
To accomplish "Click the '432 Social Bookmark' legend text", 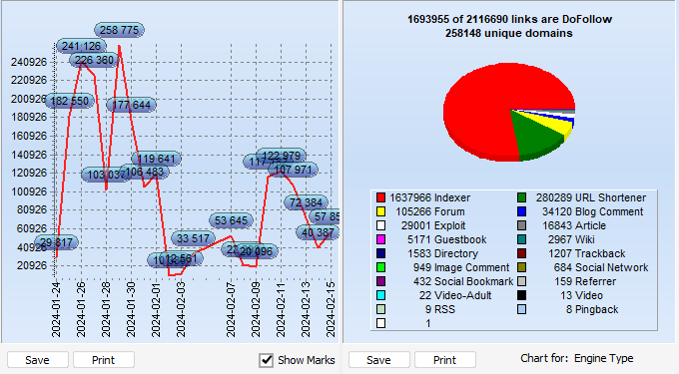I will click(463, 281).
